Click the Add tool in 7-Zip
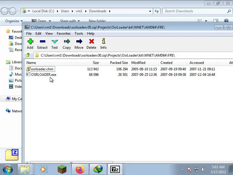The width and height of the screenshot is (233, 175). coord(30,44)
